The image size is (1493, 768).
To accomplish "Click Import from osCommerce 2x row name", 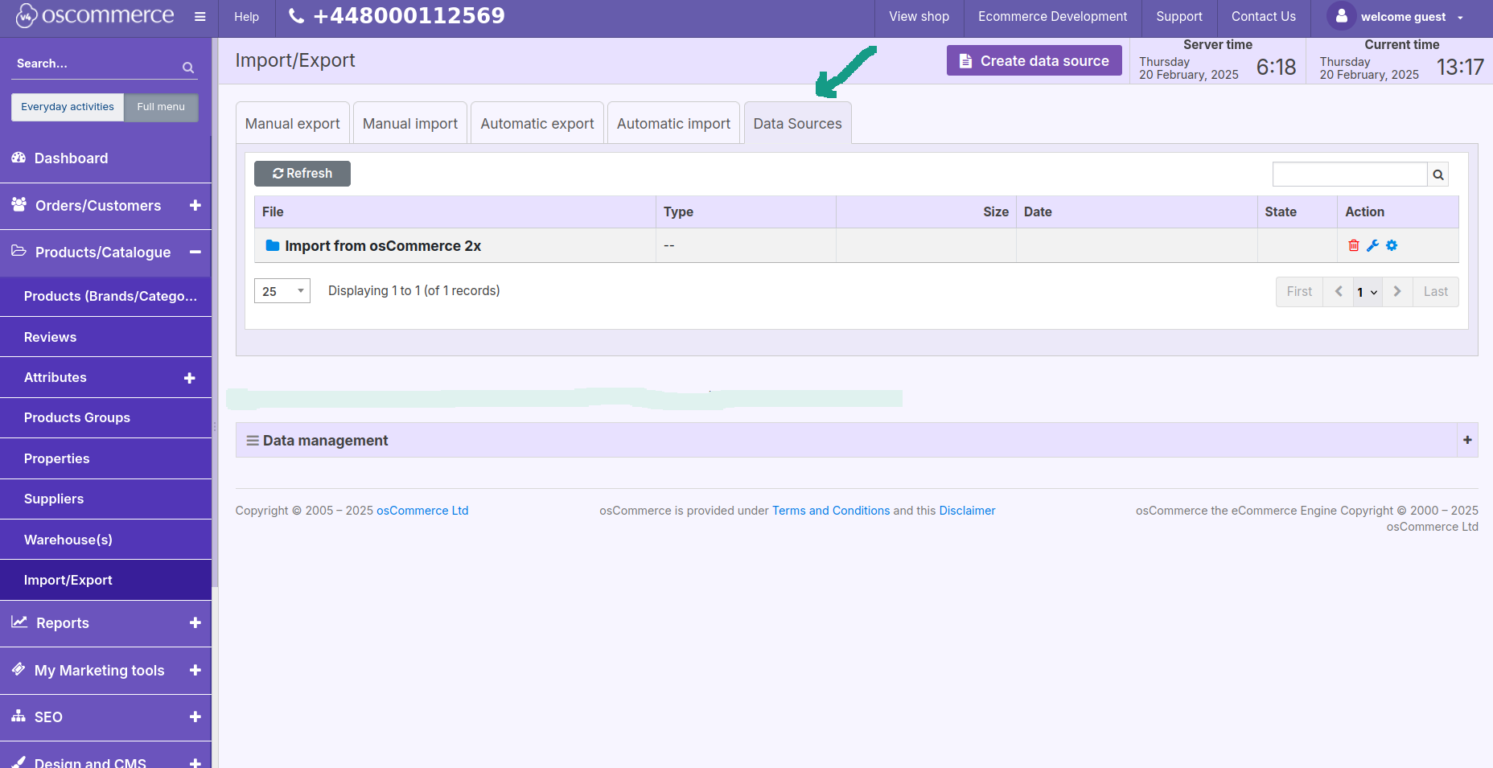I will (383, 246).
